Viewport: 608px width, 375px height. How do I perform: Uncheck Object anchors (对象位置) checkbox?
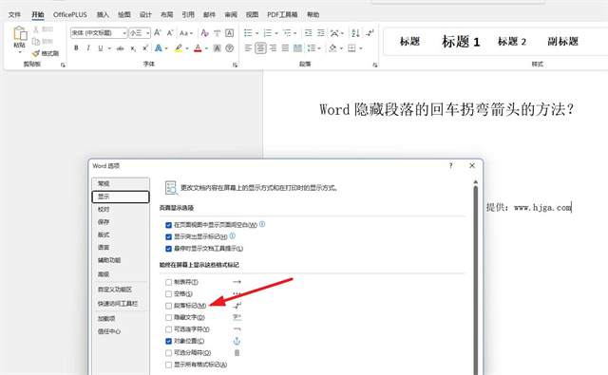[x=169, y=341]
